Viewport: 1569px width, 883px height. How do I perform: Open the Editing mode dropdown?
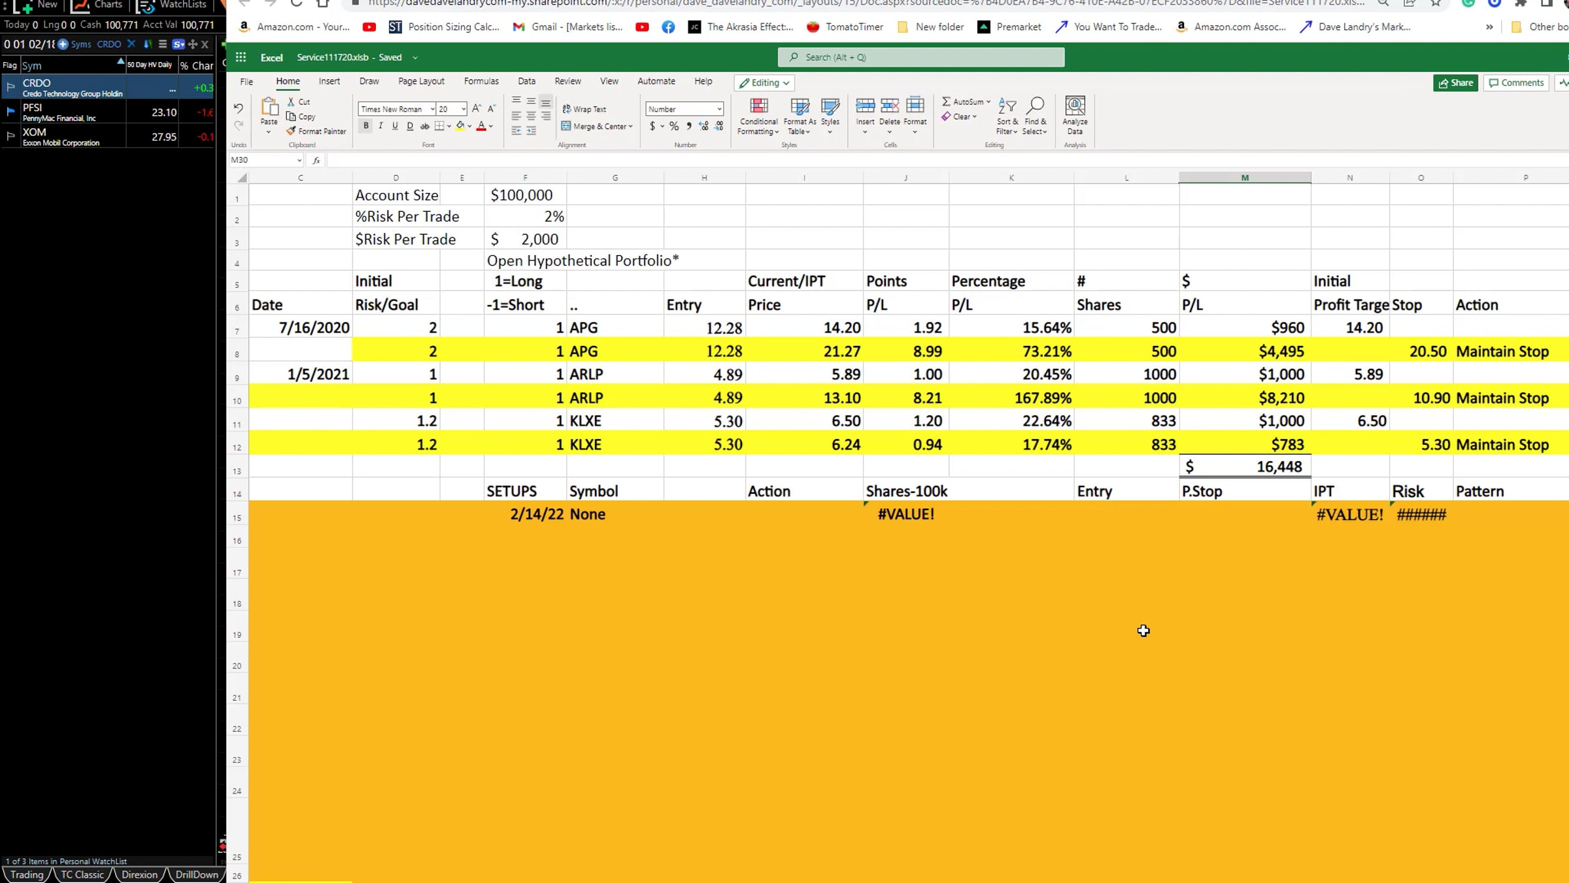pyautogui.click(x=764, y=83)
